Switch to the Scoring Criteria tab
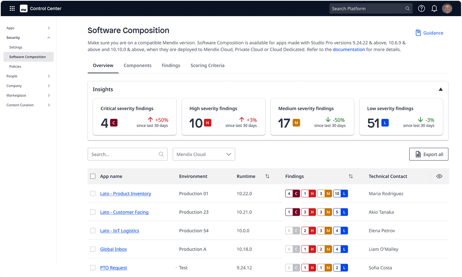 208,65
